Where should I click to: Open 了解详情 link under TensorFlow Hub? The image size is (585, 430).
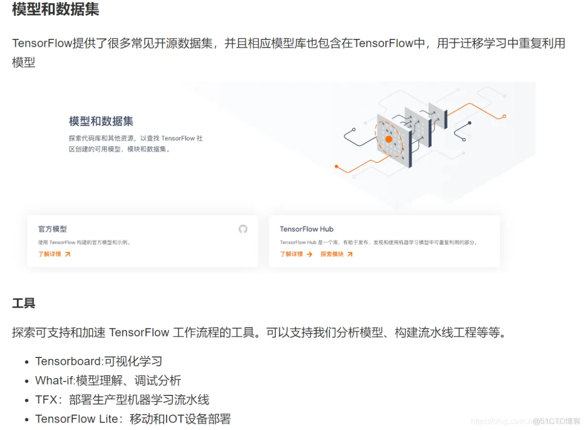point(292,254)
